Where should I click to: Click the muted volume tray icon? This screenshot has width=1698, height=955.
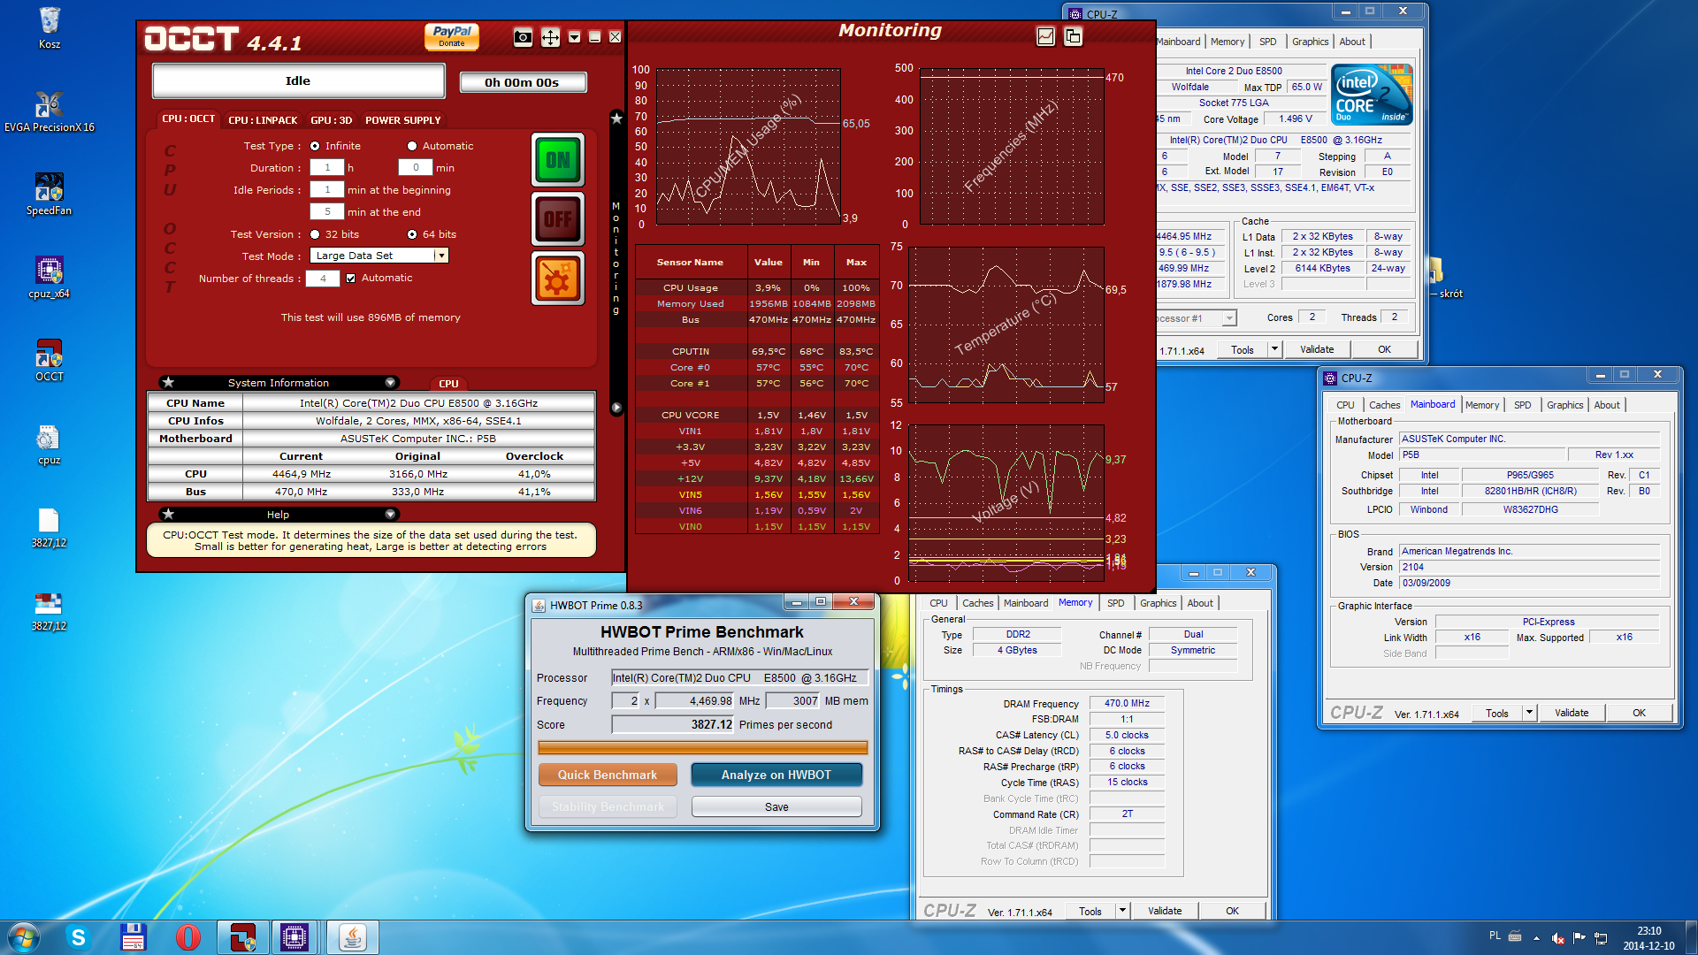(1558, 937)
